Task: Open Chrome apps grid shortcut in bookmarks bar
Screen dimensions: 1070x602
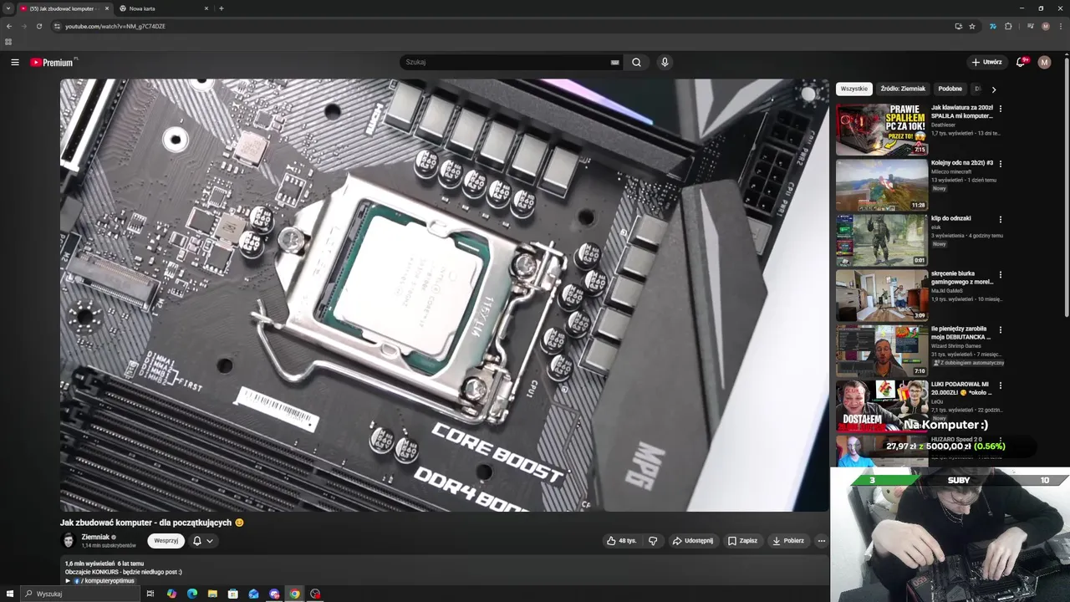Action: tap(8, 42)
